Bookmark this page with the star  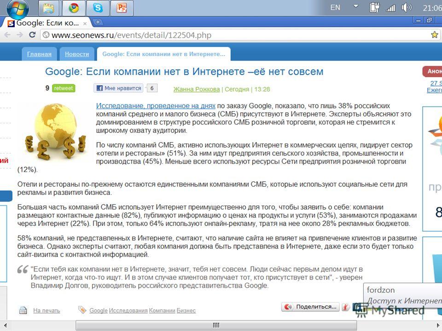(434, 35)
